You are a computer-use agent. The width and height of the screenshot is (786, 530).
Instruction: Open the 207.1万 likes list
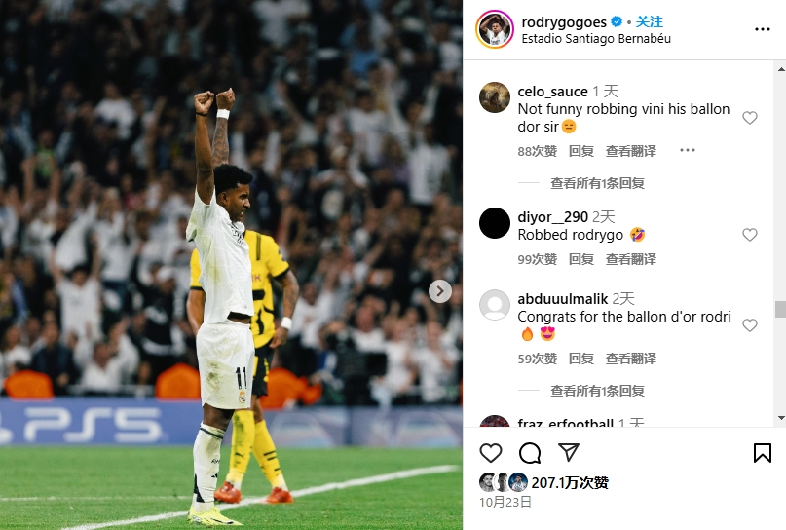pyautogui.click(x=570, y=483)
